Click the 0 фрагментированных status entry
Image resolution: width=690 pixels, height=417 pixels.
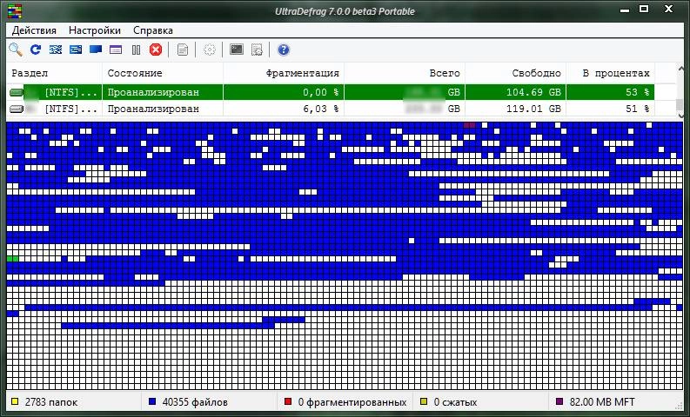pos(352,402)
